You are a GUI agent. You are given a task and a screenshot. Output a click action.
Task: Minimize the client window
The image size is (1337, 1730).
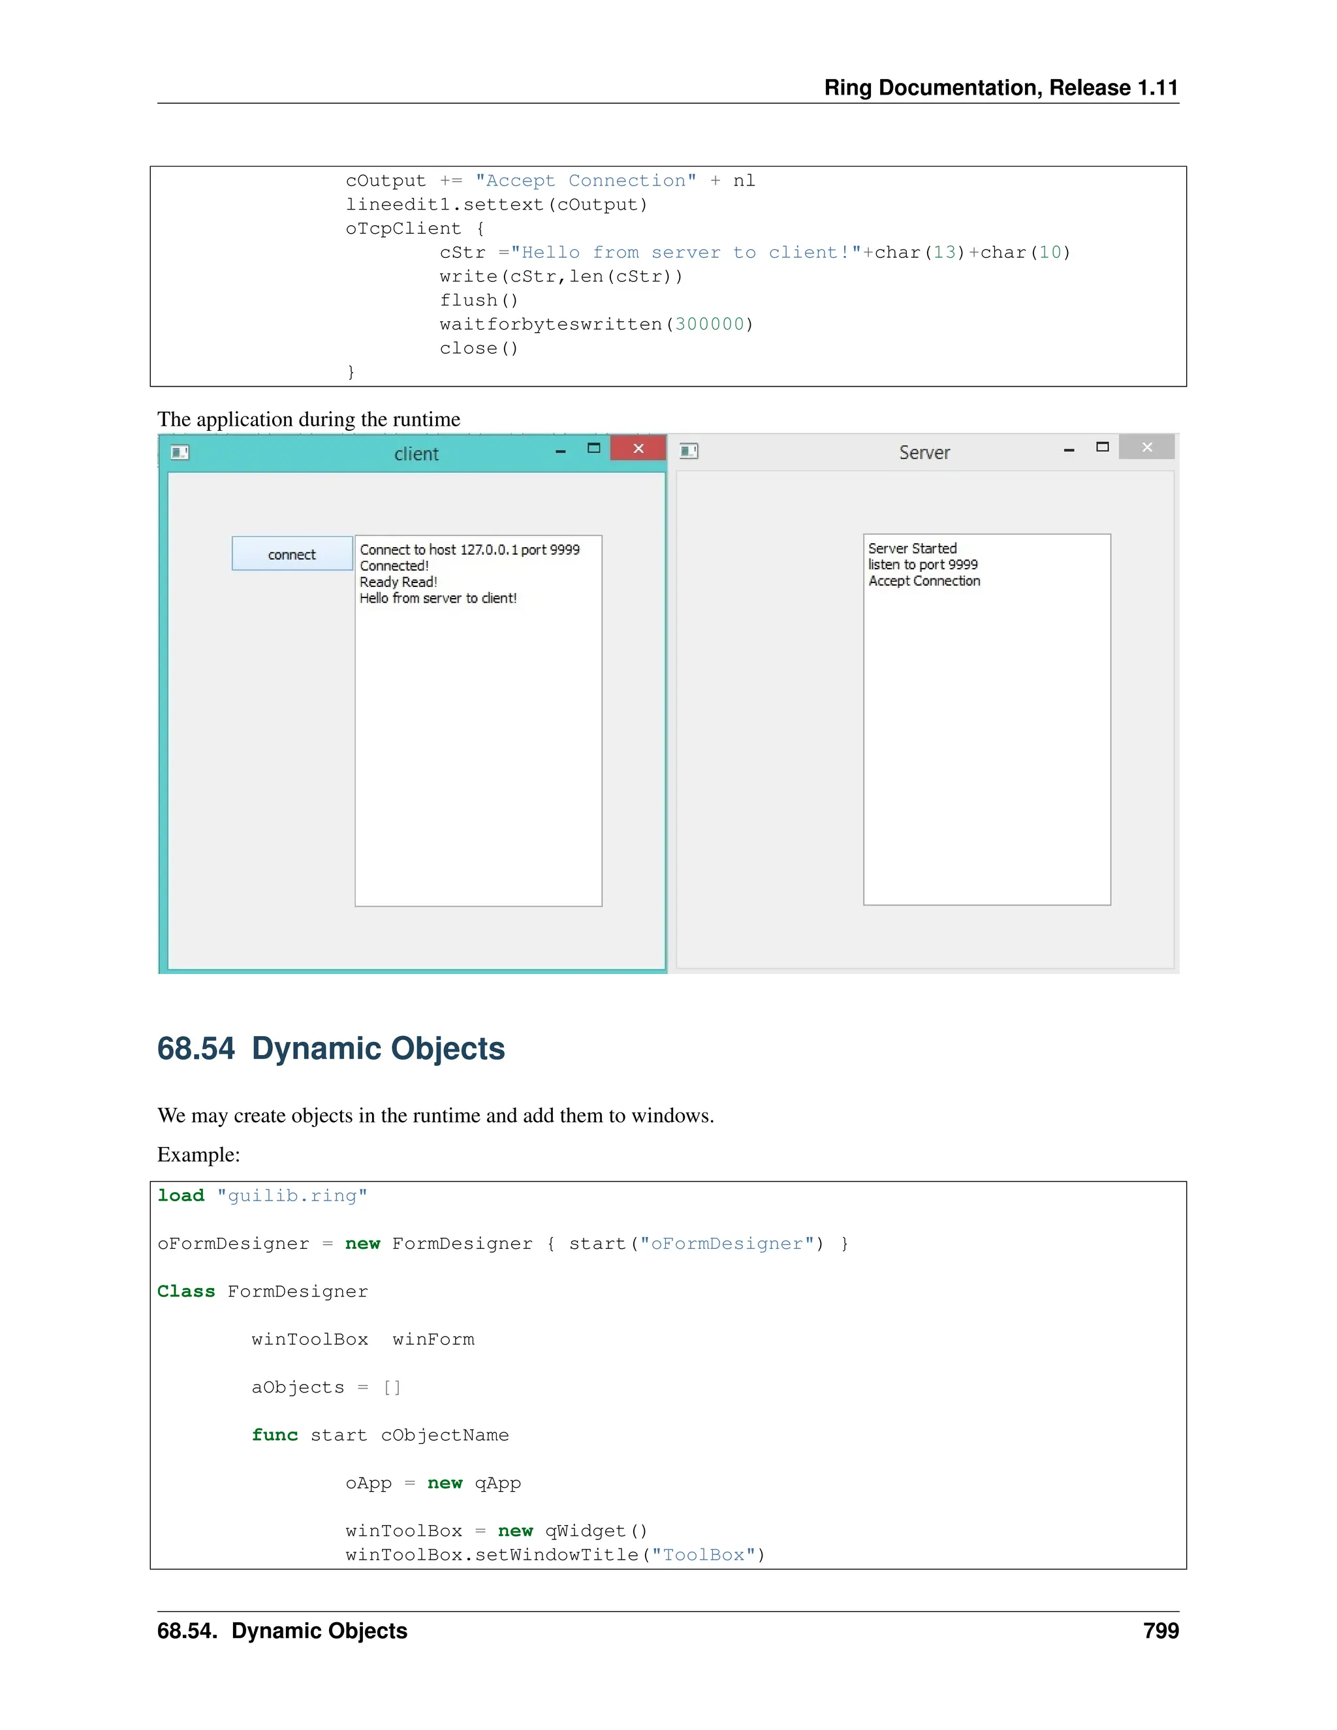[x=561, y=450]
